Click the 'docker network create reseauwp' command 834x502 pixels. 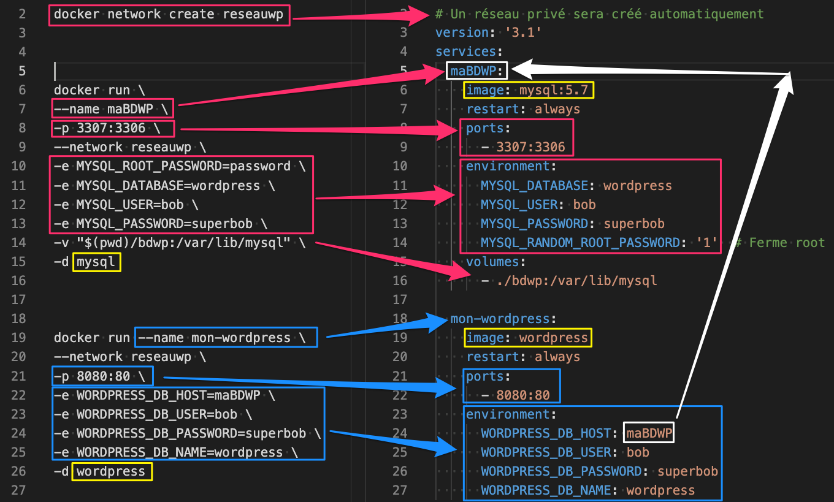[169, 15]
